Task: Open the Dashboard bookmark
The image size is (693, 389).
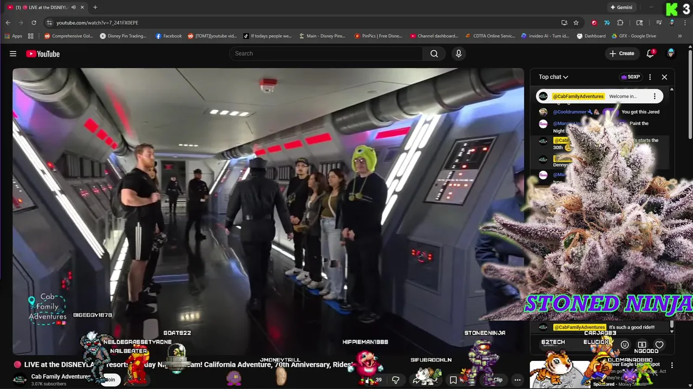Action: (591, 36)
